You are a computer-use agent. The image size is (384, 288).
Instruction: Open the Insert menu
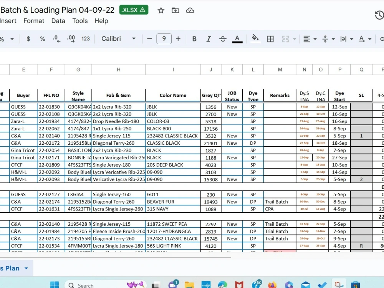pyautogui.click(x=8, y=21)
